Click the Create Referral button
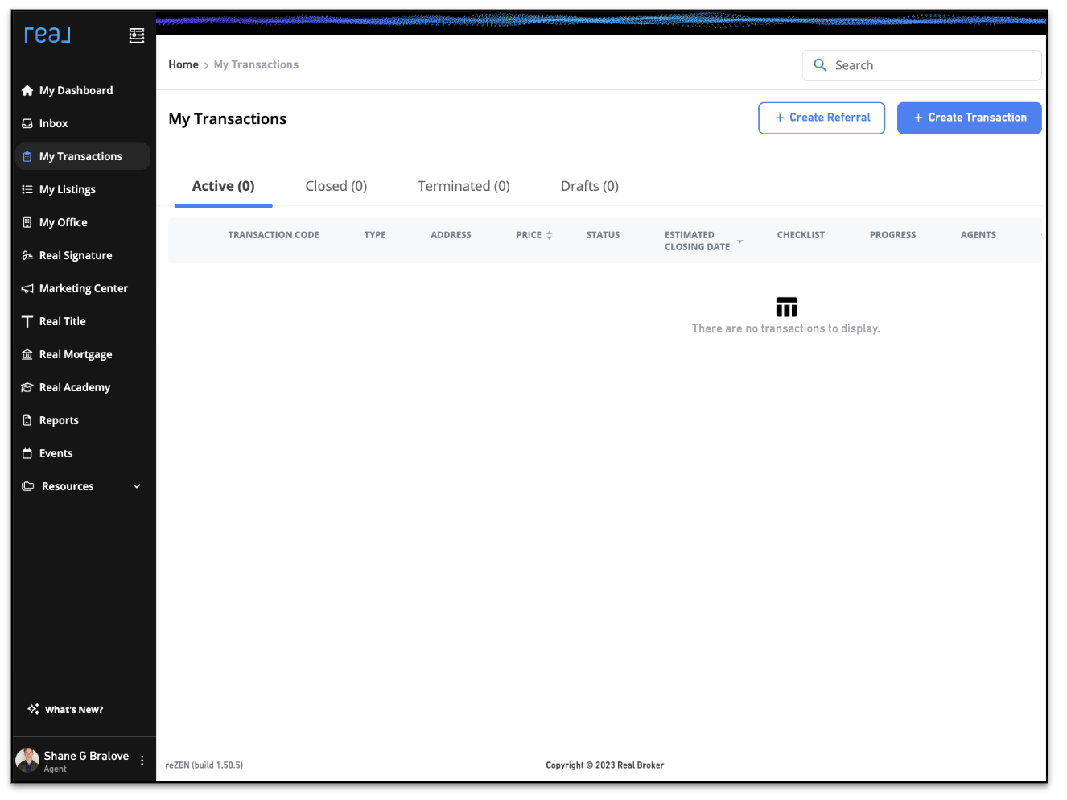The image size is (1067, 800). click(x=822, y=118)
